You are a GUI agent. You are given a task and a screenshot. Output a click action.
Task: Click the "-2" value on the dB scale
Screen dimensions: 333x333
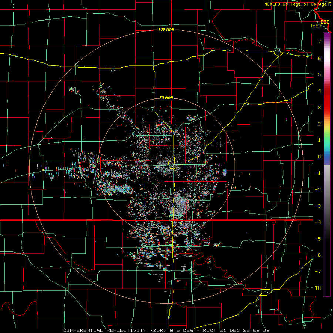(x=318, y=190)
